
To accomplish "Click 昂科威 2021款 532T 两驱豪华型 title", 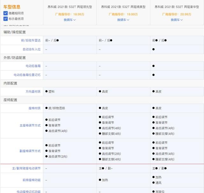I will tap(177, 7).
